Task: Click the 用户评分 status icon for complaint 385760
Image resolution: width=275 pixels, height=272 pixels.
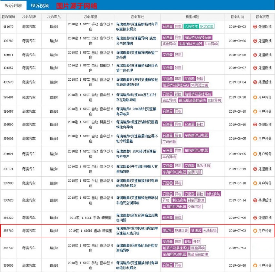Action: coord(255,231)
